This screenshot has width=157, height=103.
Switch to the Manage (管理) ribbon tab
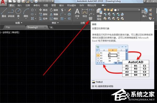(x=54, y=5)
